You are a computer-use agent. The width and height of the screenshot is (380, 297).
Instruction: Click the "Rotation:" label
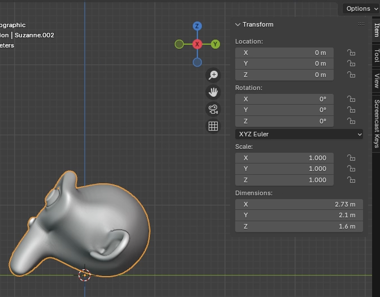(249, 88)
